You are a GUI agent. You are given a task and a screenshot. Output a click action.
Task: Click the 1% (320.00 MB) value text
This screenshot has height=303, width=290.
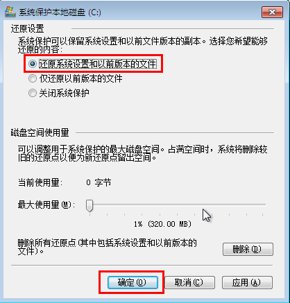[162, 224]
